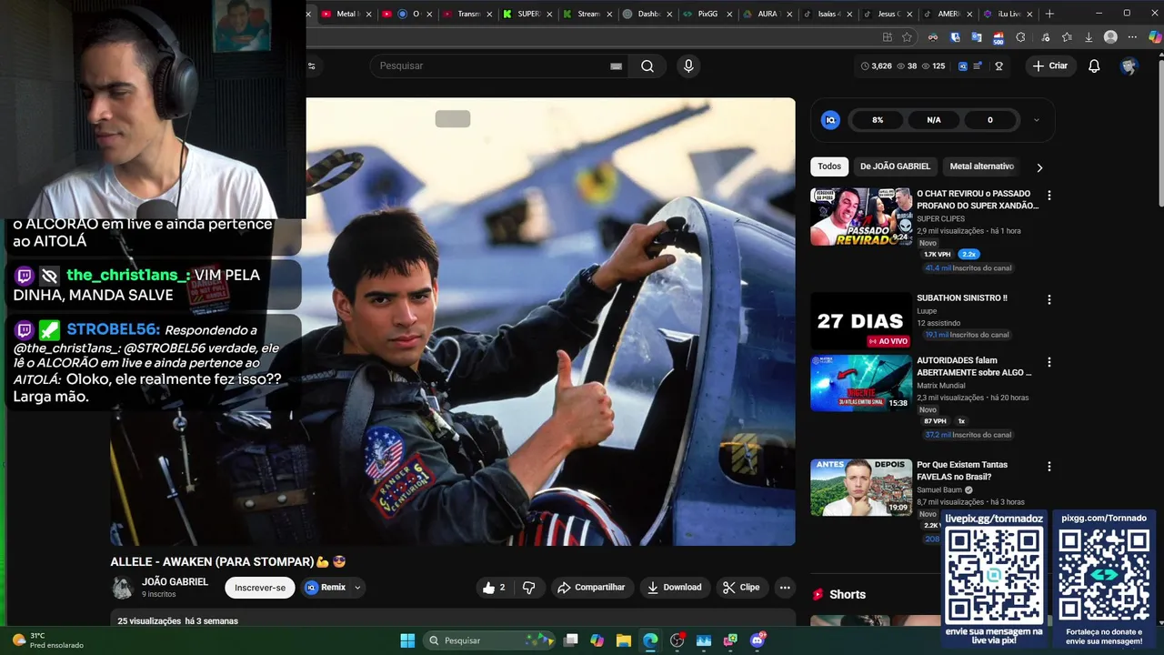Switch to the Stream browser tab

[x=587, y=14]
